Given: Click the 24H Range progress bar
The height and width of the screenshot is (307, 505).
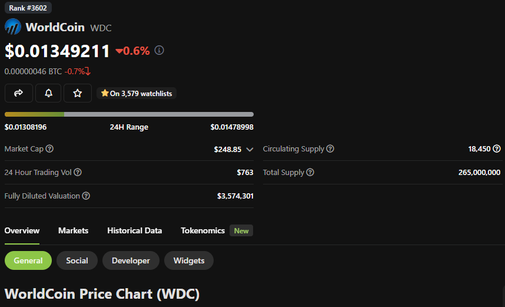Looking at the screenshot, I should point(129,114).
